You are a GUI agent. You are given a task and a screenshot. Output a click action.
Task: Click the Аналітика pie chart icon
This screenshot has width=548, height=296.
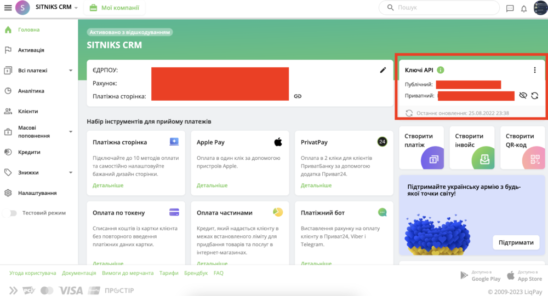click(8, 91)
